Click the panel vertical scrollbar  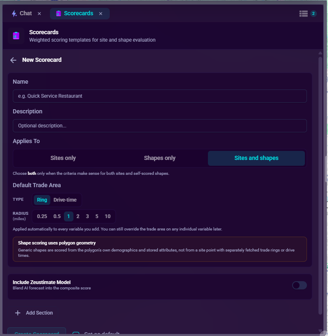point(320,186)
